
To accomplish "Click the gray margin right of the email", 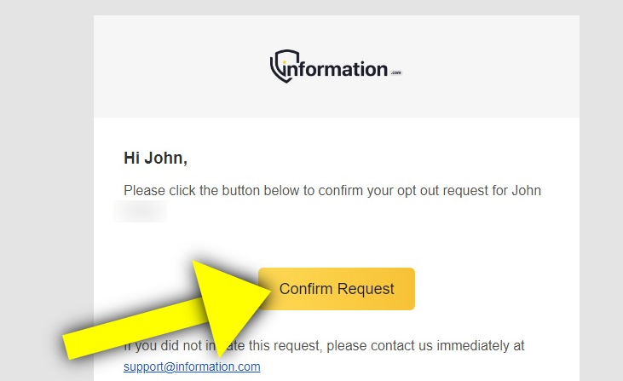I will (601, 191).
